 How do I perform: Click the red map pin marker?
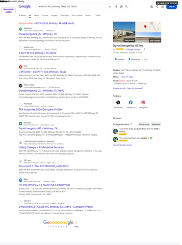coord(145,26)
